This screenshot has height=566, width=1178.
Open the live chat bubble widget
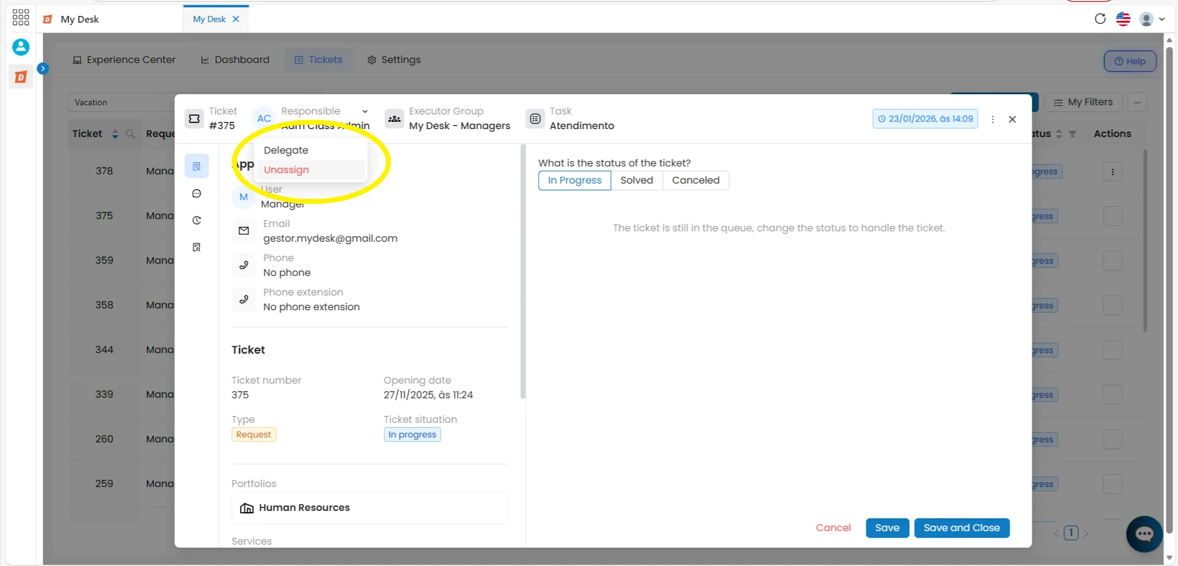pos(1144,534)
